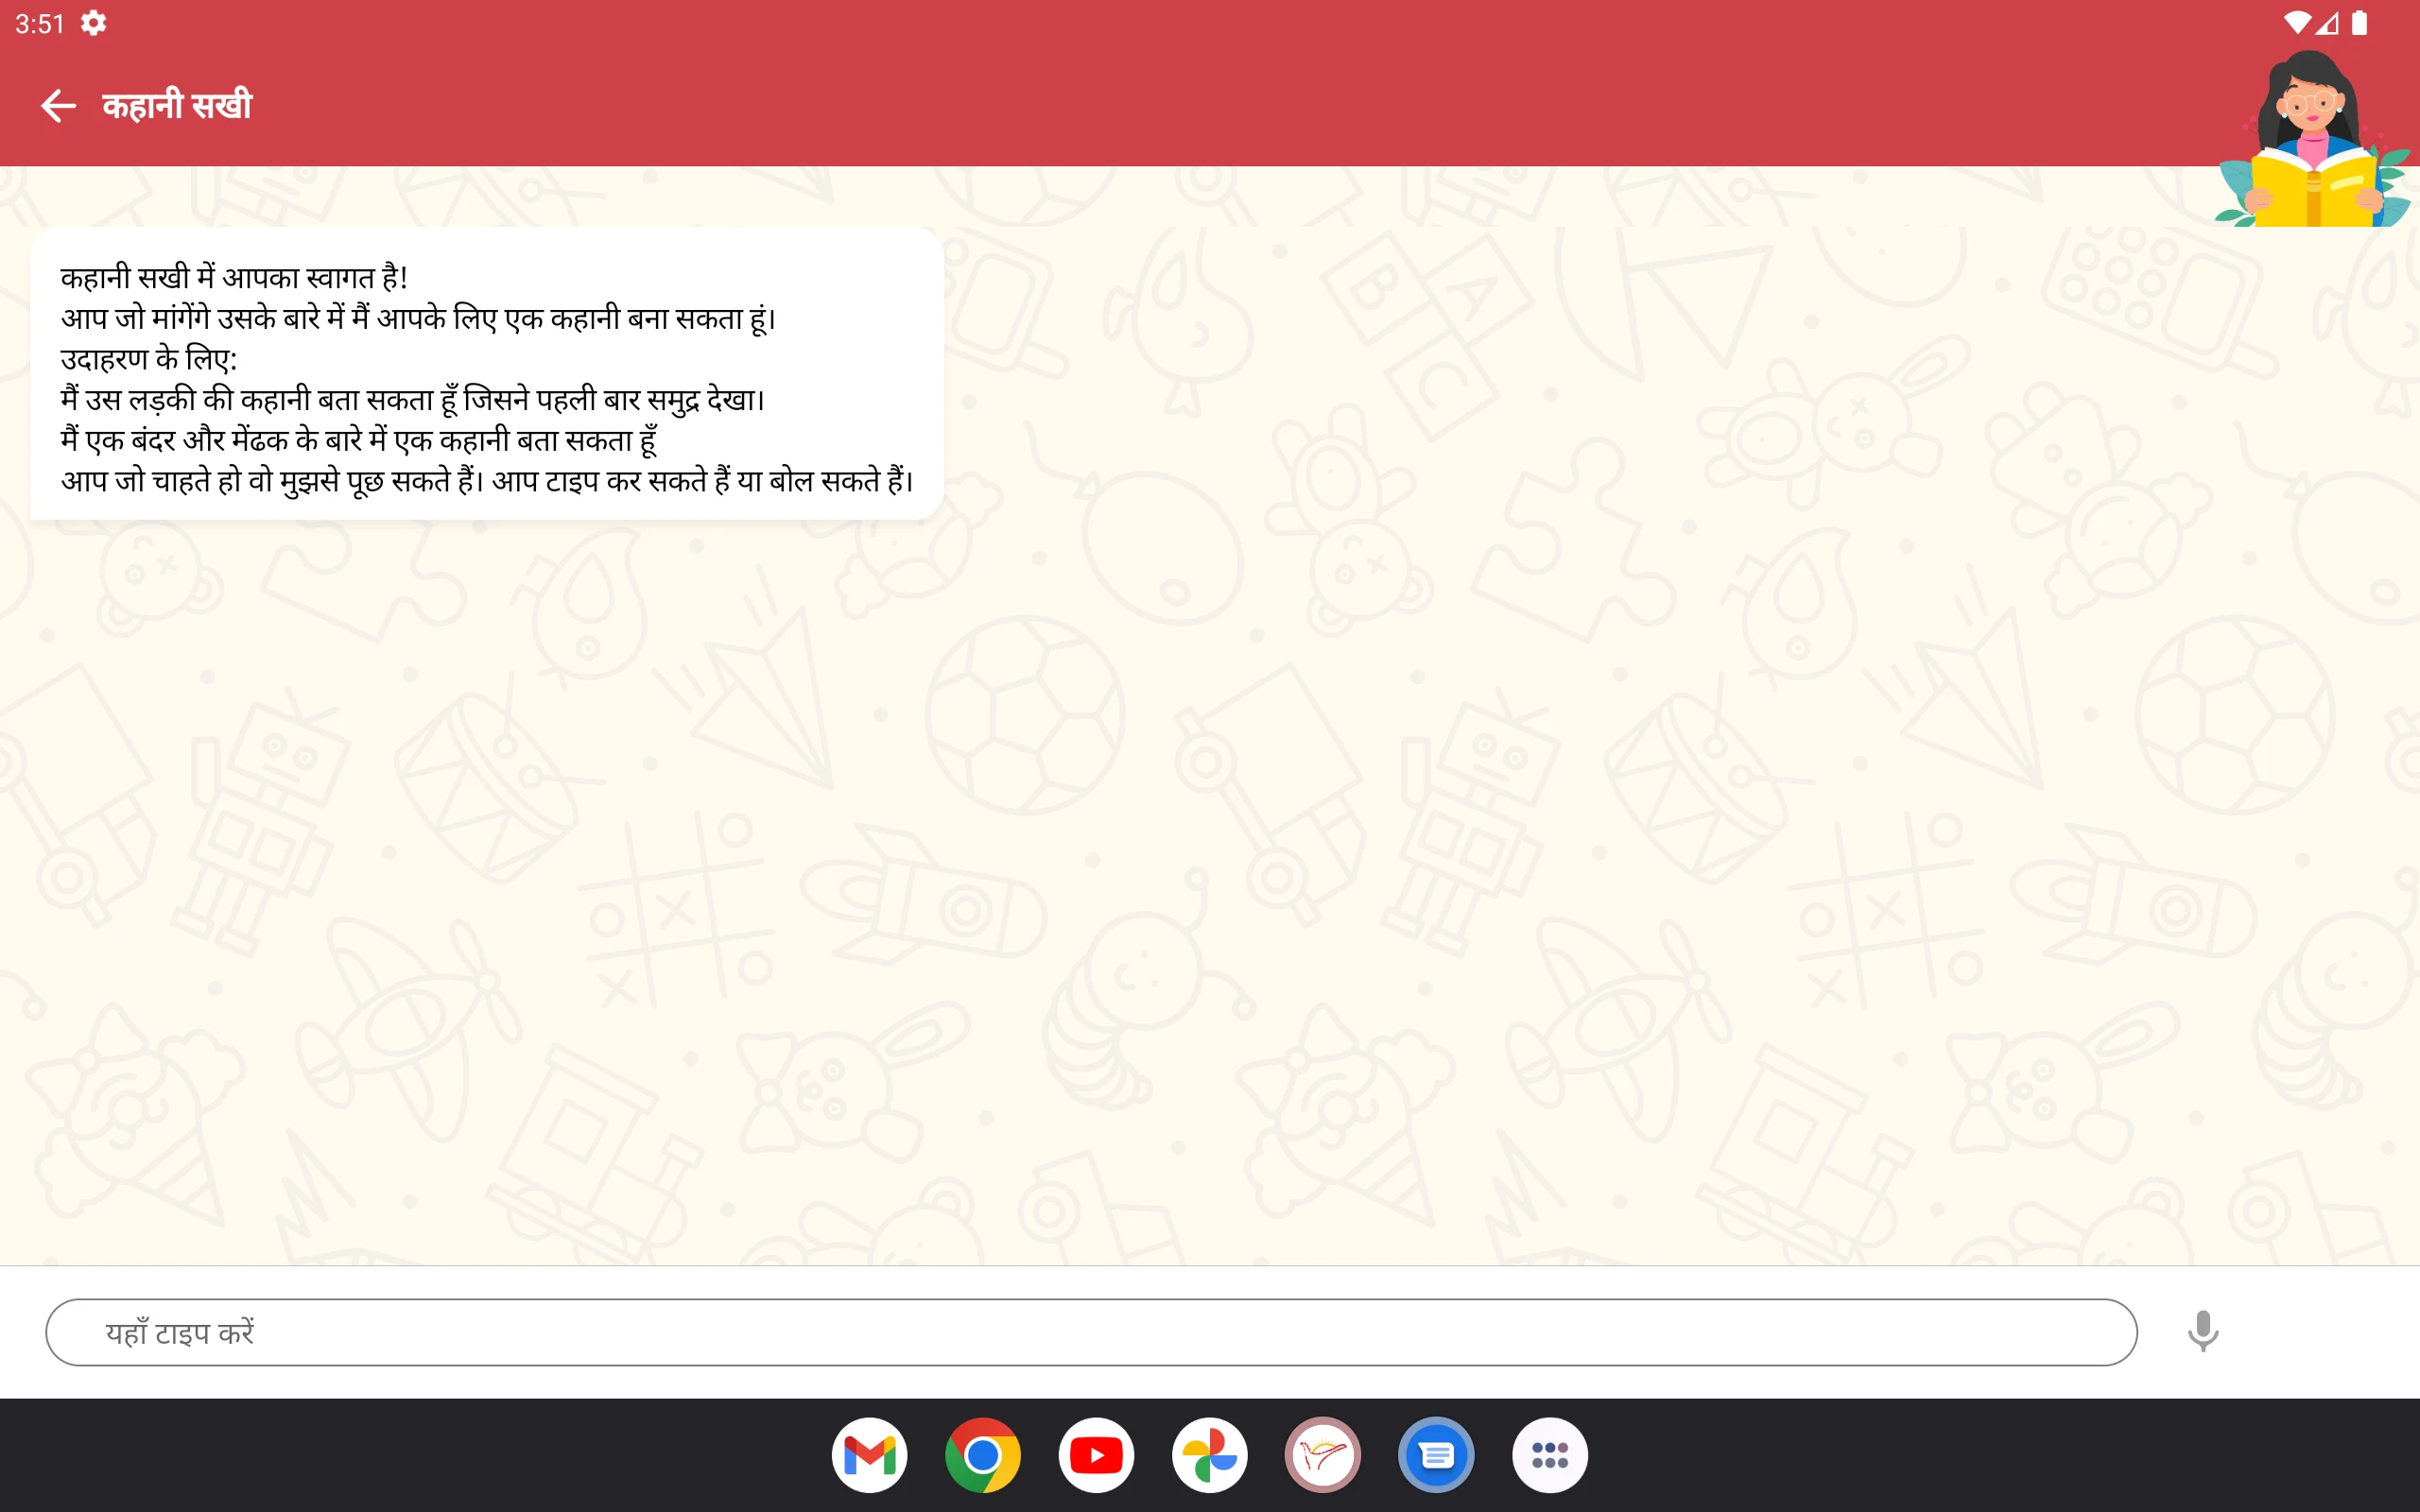Image resolution: width=2420 pixels, height=1512 pixels.
Task: Tap the 3:51 clock in status bar
Action: (x=40, y=24)
